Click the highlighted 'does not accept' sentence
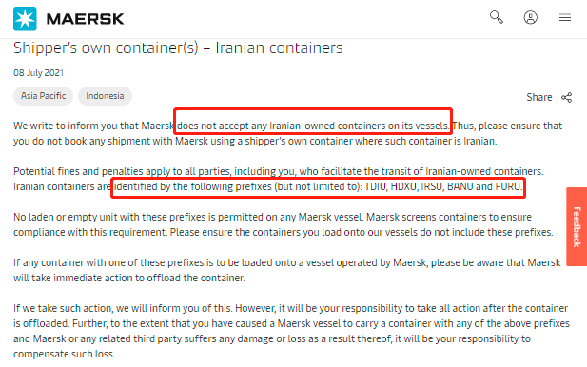Viewport: 587px width, 367px height. (313, 126)
